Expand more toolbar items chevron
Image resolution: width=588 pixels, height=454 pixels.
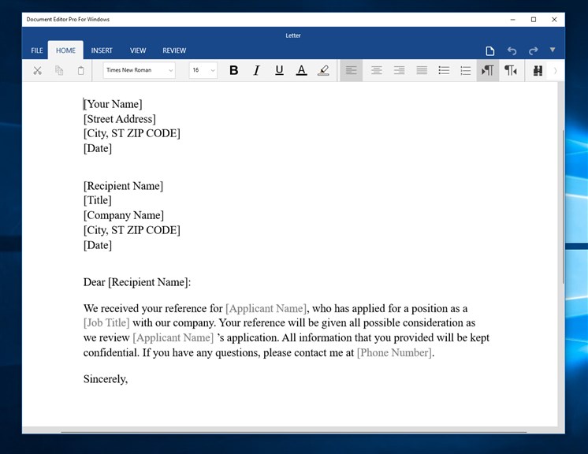[x=556, y=70]
